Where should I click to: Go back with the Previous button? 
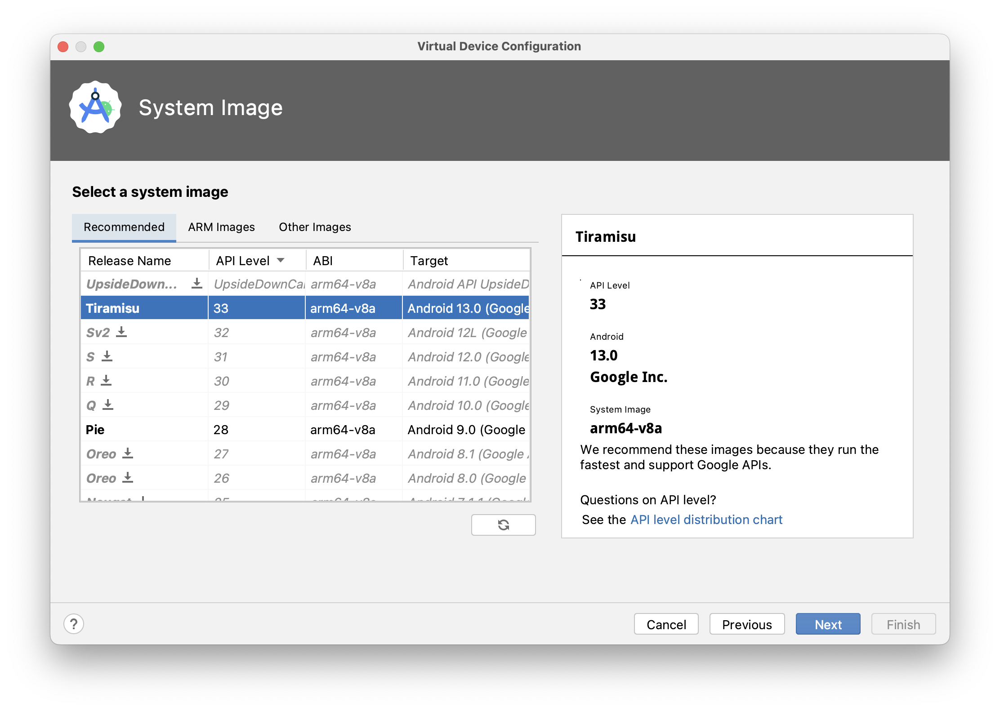(x=747, y=624)
